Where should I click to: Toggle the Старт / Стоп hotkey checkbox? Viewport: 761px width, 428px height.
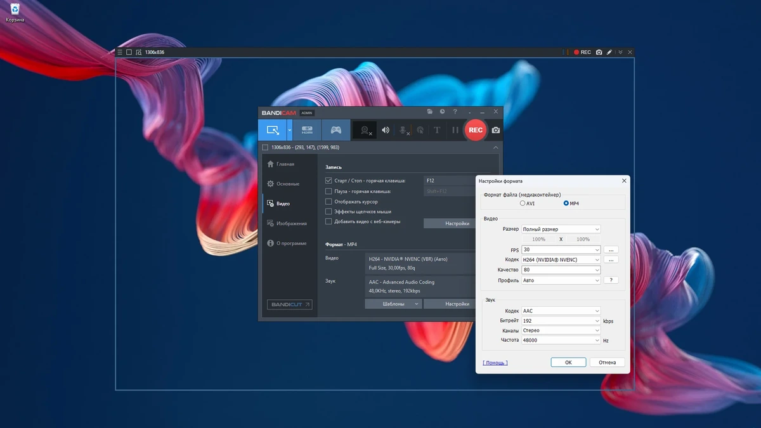pyautogui.click(x=328, y=181)
